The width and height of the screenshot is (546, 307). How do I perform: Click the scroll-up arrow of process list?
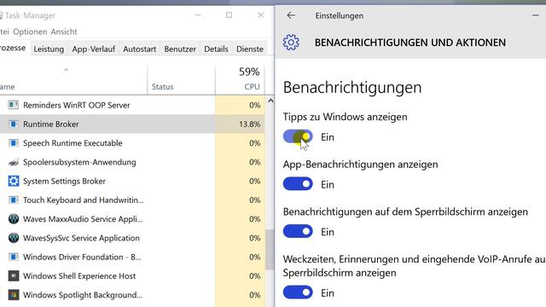(x=270, y=101)
